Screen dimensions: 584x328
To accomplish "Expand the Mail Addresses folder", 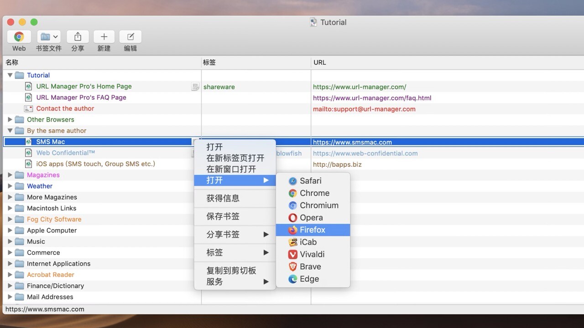I will pos(10,297).
